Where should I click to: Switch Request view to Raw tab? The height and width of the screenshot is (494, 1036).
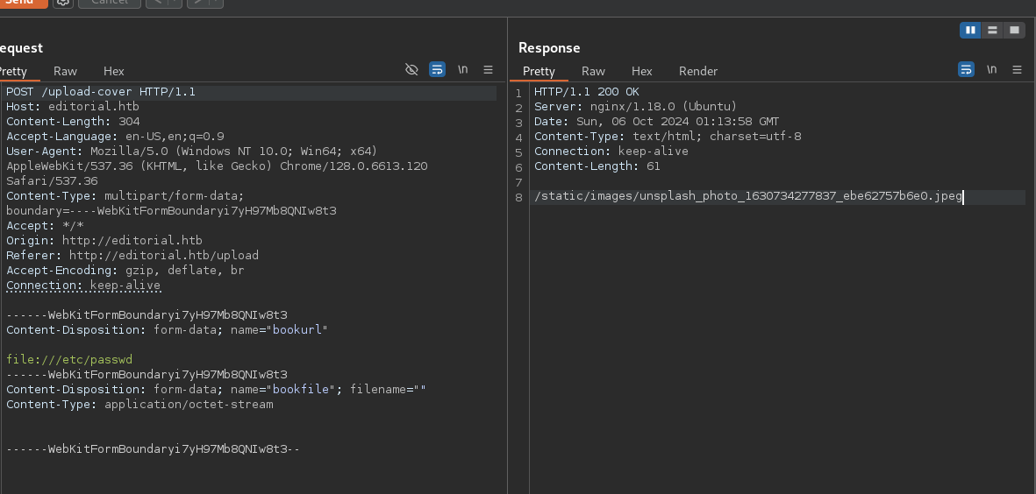[x=66, y=71]
